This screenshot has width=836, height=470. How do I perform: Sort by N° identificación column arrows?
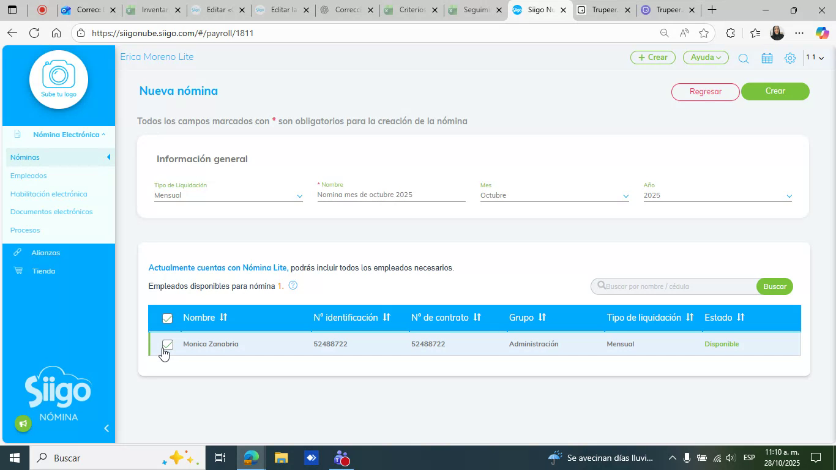click(386, 318)
